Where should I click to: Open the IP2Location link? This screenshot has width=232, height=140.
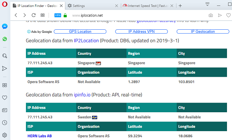click(x=86, y=41)
